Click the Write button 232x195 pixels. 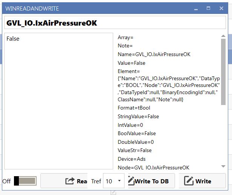(202, 181)
